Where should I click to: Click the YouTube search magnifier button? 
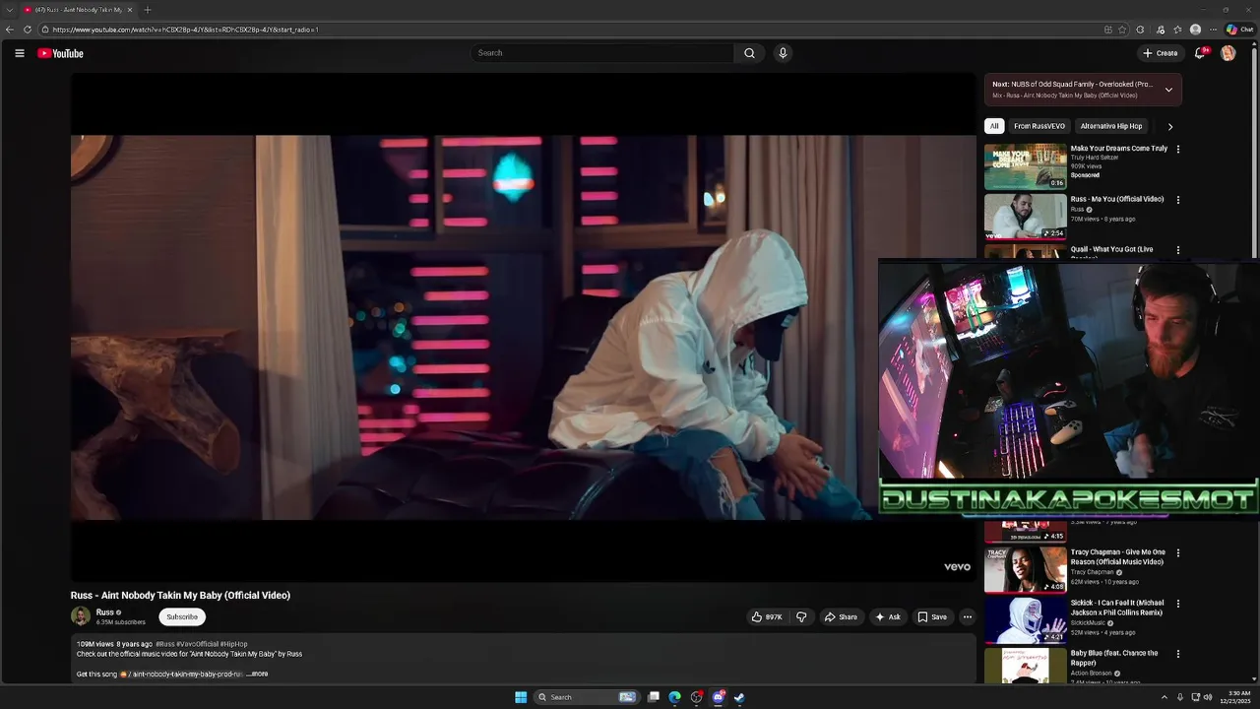(749, 53)
